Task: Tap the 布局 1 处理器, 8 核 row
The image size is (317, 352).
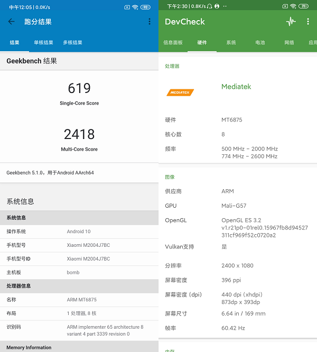Action: point(79,313)
